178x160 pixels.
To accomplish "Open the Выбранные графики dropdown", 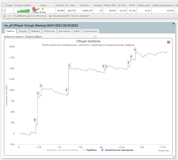I will pos(61,37).
